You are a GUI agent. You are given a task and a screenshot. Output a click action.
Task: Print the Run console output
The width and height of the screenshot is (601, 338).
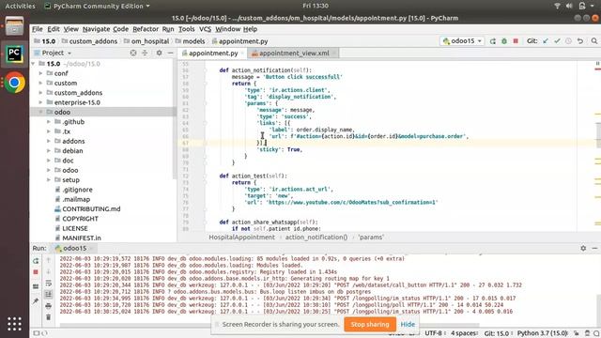coord(48,306)
